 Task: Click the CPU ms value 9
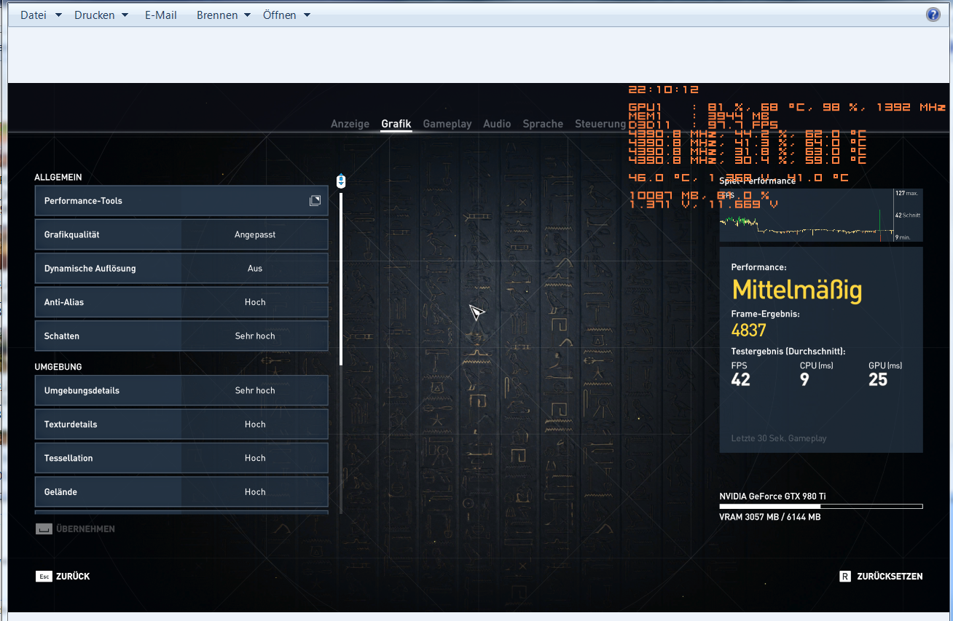pyautogui.click(x=804, y=379)
